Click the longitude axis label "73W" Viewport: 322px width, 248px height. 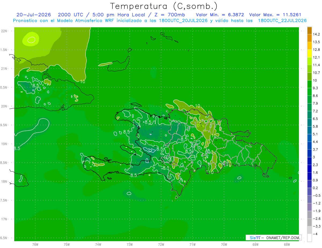130,244
